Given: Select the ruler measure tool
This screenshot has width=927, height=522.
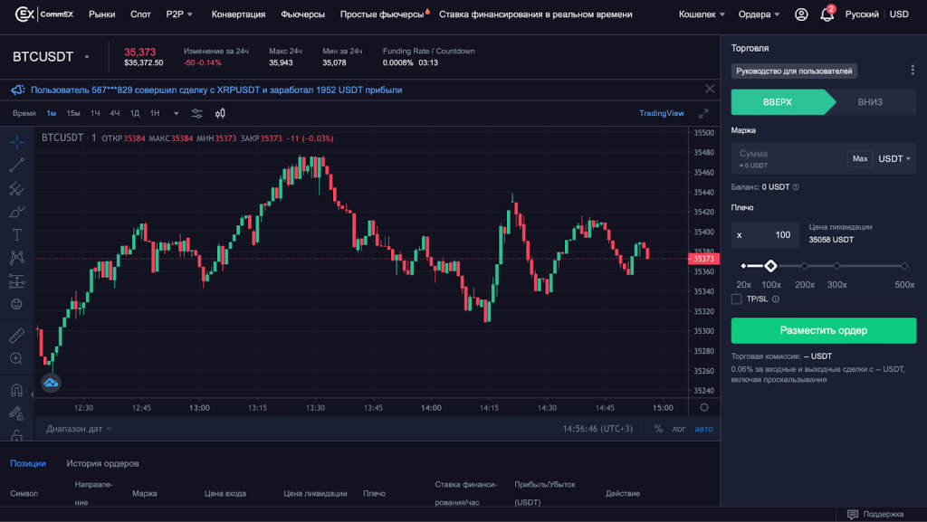Looking at the screenshot, I should pos(16,336).
